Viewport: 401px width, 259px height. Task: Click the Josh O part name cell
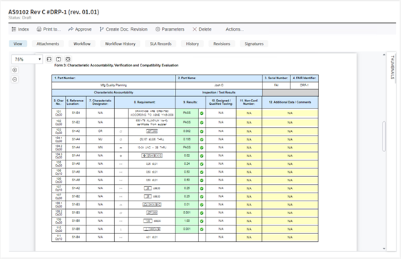219,86
